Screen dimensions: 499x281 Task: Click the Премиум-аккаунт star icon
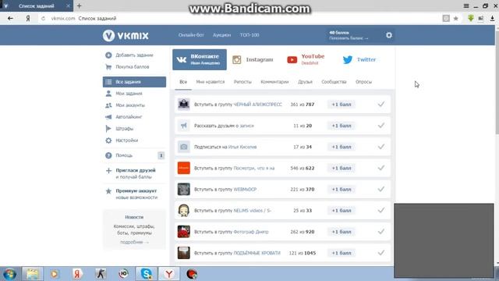(108, 191)
